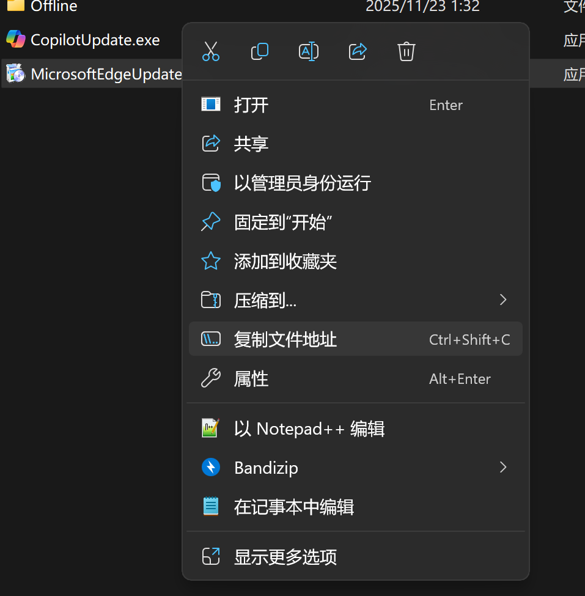Select 添加到收藏夹 to add favorite
This screenshot has height=596, width=585.
[285, 262]
